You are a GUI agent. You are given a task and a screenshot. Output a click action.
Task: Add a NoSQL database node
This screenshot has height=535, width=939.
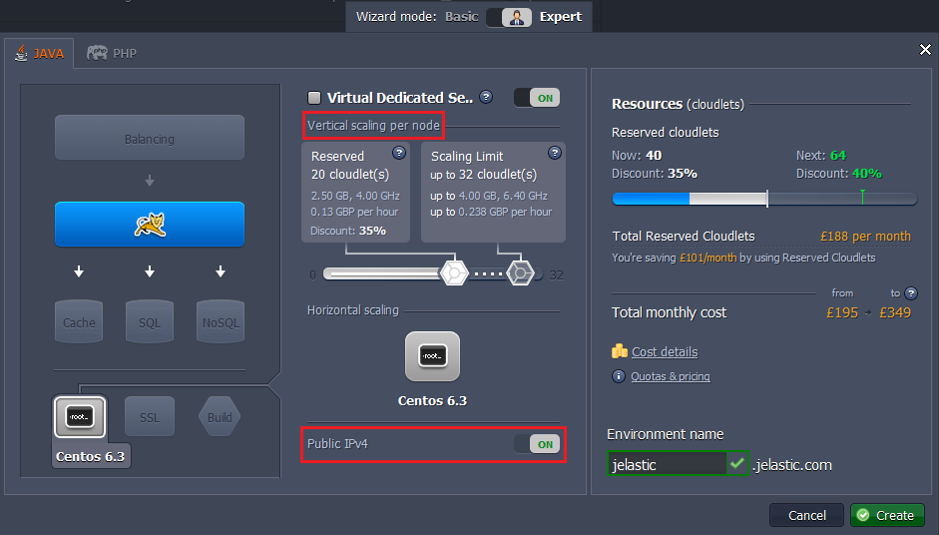(221, 321)
